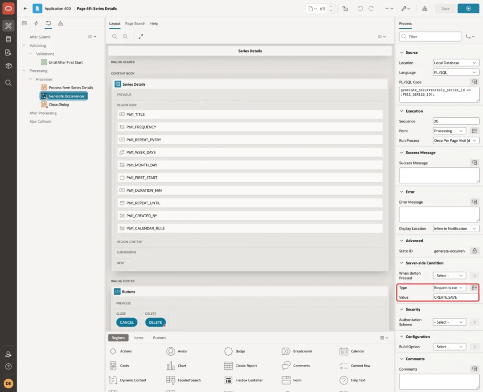Open the Shared Components toolbar icon

[x=425, y=8]
